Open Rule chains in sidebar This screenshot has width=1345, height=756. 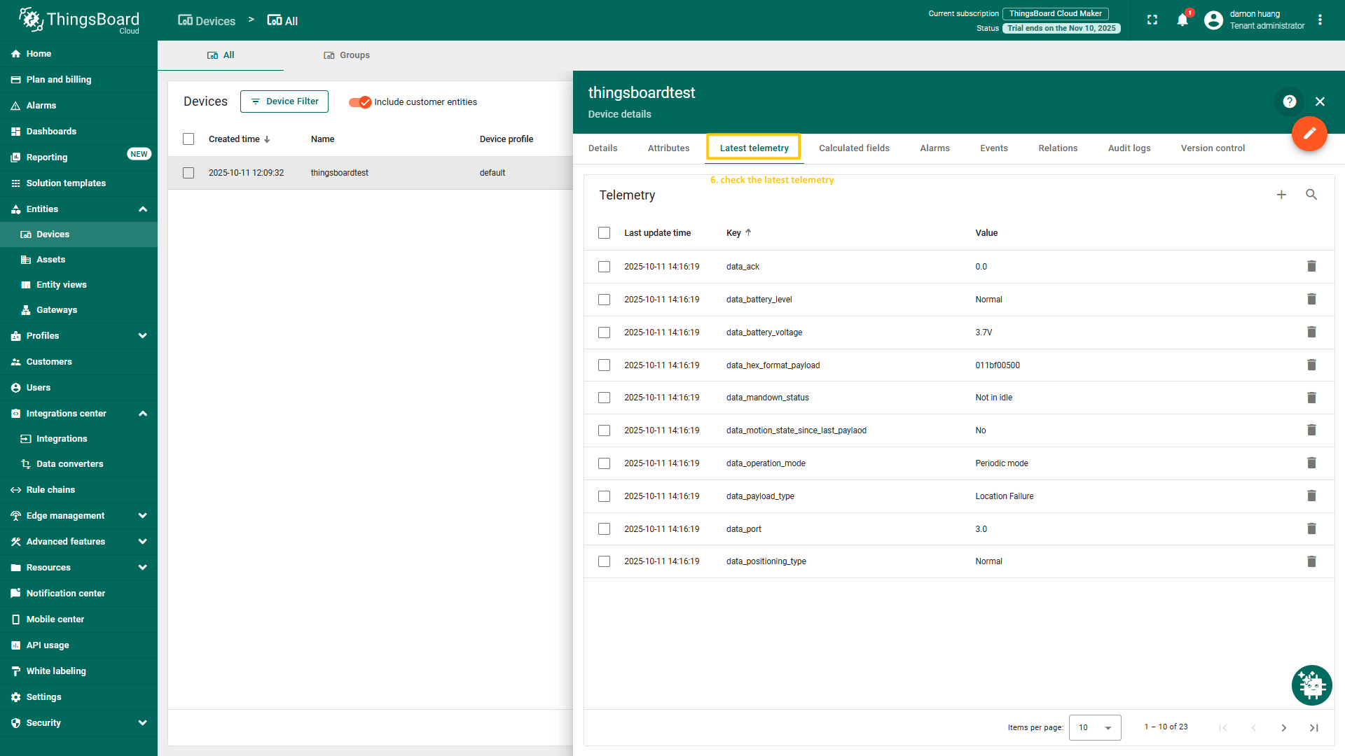tap(50, 490)
